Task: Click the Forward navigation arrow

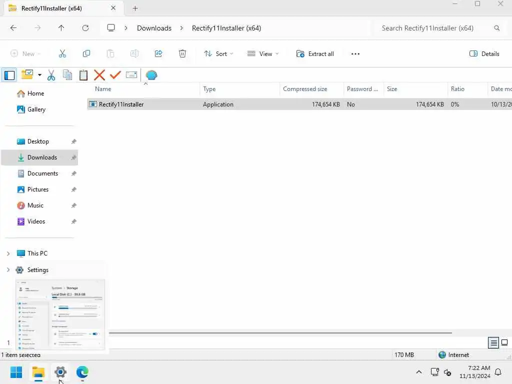Action: 37,28
